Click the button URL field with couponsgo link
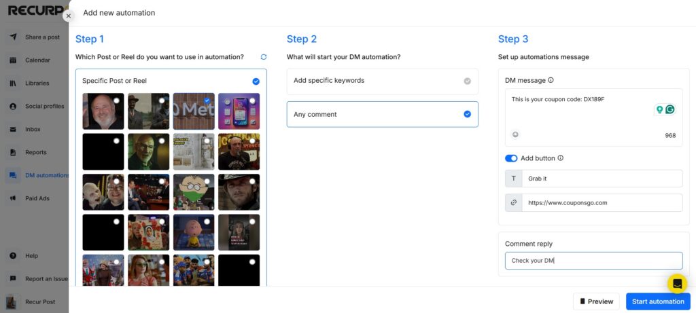696x313 pixels. click(601, 202)
